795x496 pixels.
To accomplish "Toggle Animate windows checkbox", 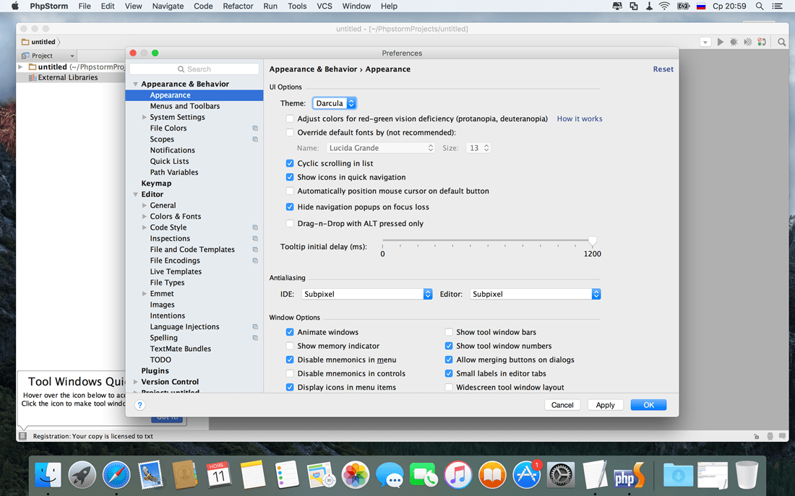I will coord(290,332).
